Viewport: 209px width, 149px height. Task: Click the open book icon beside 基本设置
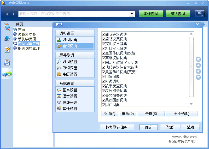pos(59,90)
